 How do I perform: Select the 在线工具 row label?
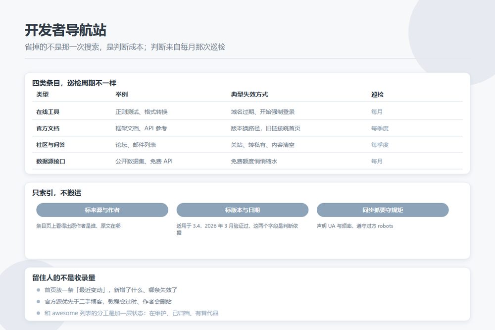(48, 111)
